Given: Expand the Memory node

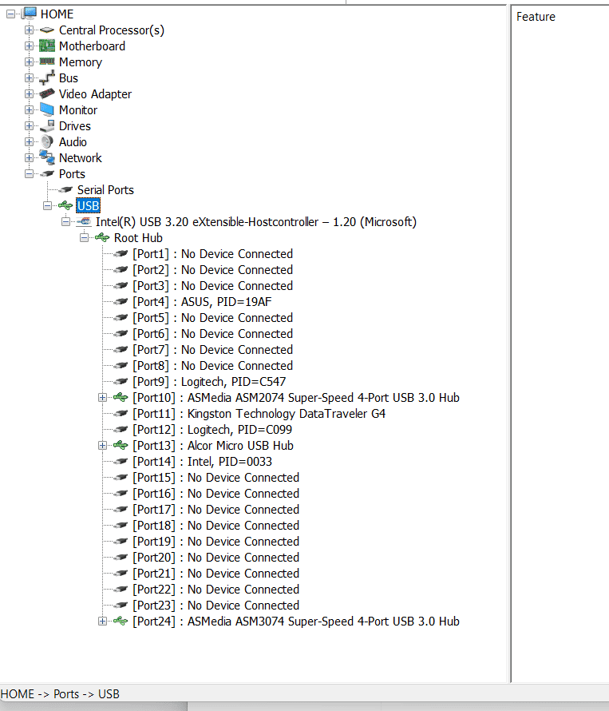Looking at the screenshot, I should [x=29, y=62].
